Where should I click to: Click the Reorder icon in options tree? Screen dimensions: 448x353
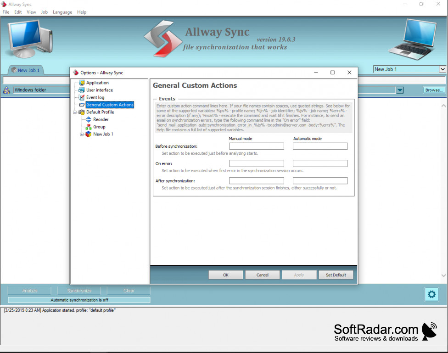click(89, 119)
